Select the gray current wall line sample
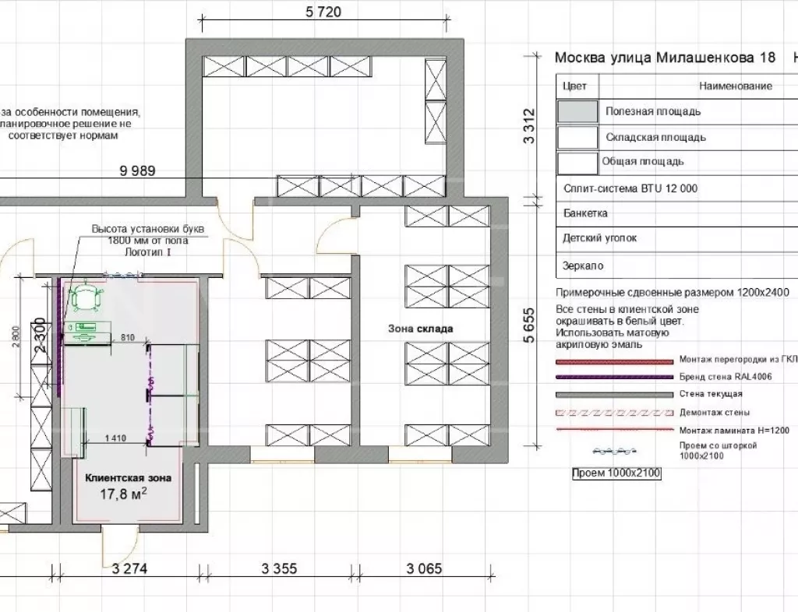 click(614, 396)
